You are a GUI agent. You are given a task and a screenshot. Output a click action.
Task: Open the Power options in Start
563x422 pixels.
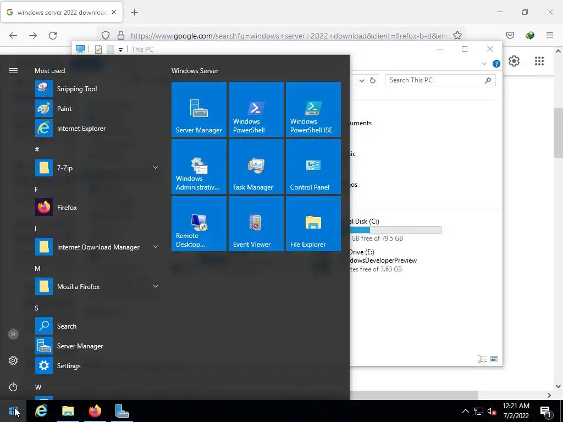coord(13,387)
